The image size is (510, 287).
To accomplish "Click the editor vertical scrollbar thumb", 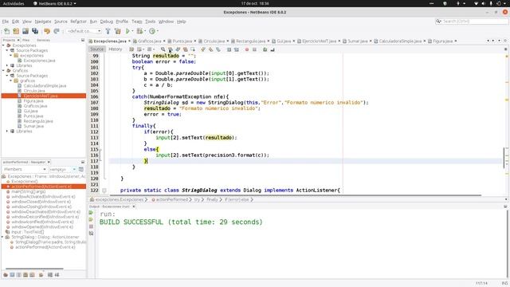I will click(x=504, y=158).
